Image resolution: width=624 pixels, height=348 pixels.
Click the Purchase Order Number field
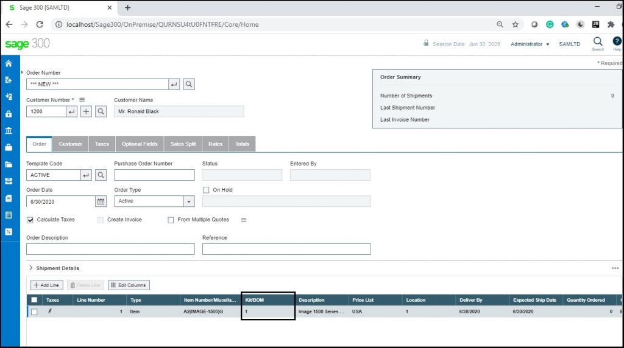coord(154,175)
